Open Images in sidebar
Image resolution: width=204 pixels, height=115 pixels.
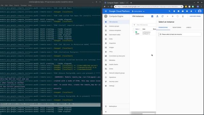(111, 48)
